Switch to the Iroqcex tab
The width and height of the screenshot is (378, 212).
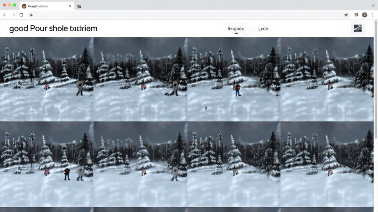pyautogui.click(x=236, y=29)
